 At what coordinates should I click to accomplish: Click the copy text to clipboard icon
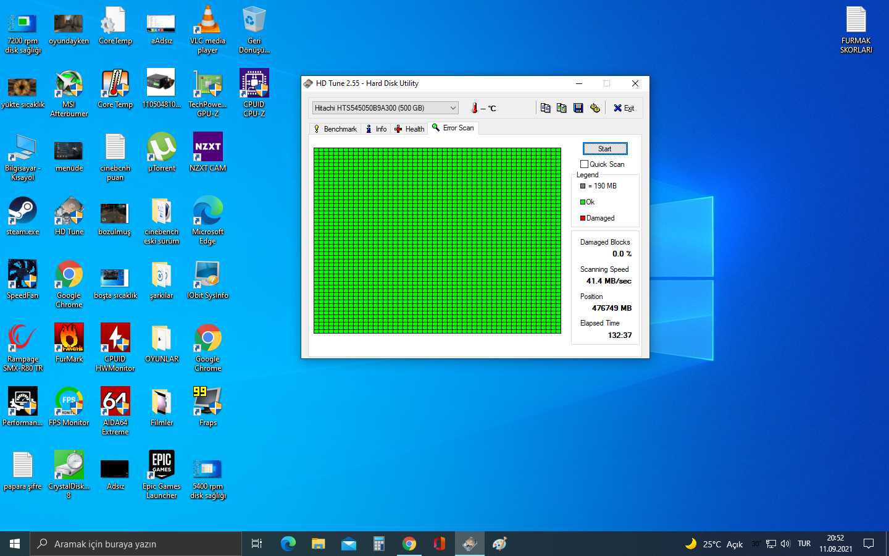coord(545,108)
